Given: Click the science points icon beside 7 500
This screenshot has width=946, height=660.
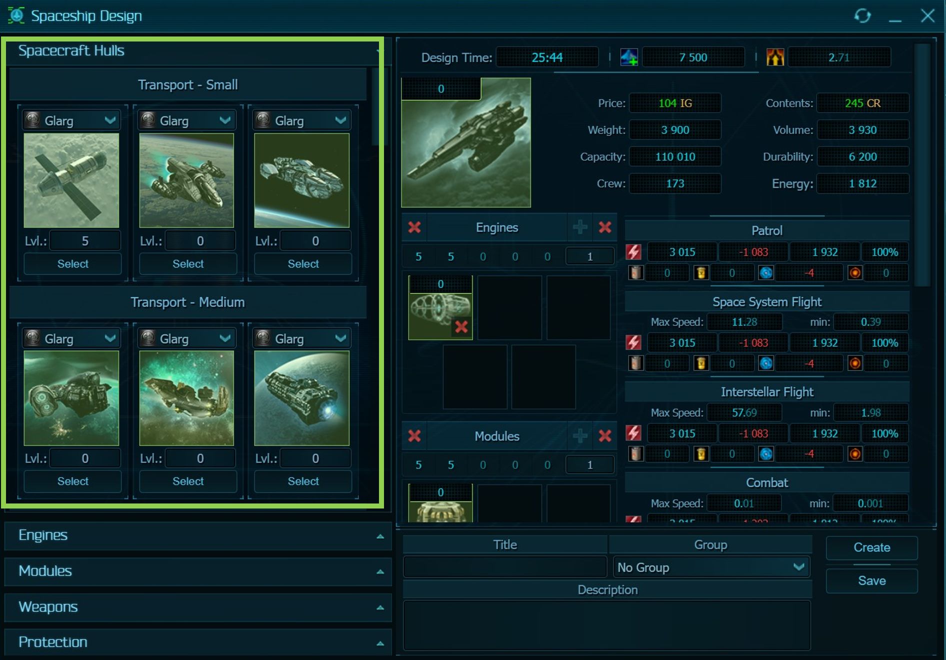Looking at the screenshot, I should coord(629,57).
